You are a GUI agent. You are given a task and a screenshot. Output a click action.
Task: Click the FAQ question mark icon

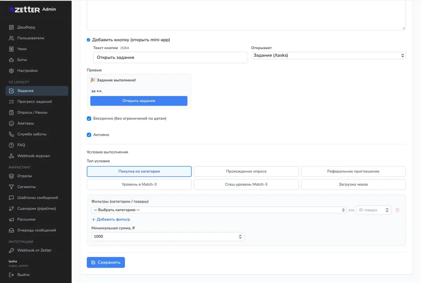(11, 145)
